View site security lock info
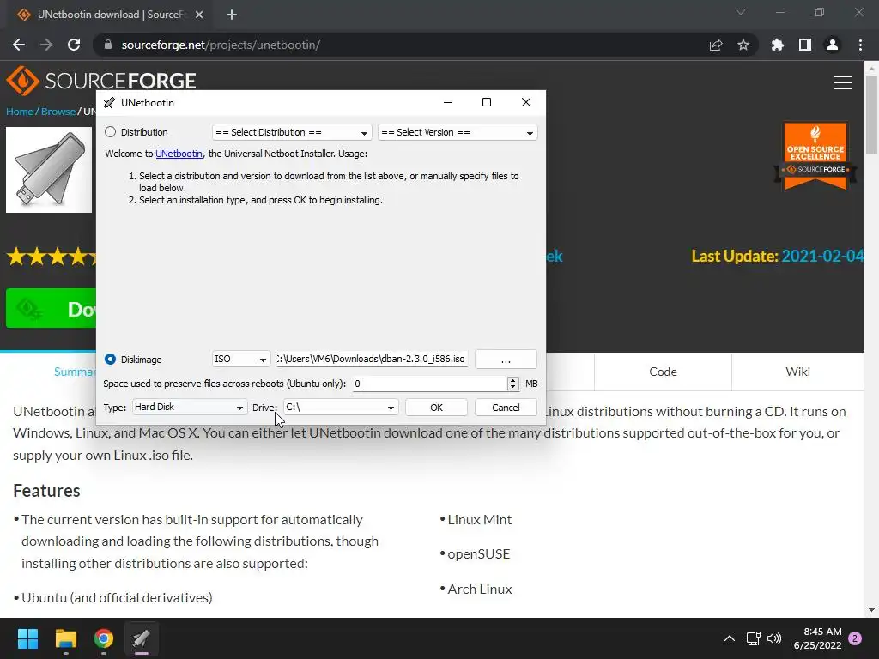 coord(108,45)
